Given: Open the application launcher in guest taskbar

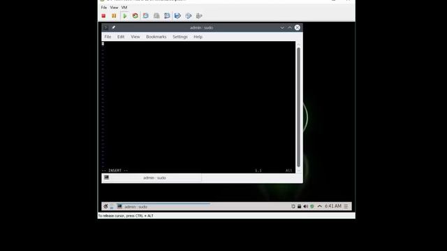Looking at the screenshot, I should [x=105, y=206].
